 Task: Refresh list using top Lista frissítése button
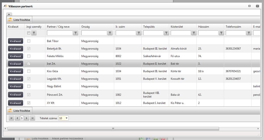[x=19, y=20]
